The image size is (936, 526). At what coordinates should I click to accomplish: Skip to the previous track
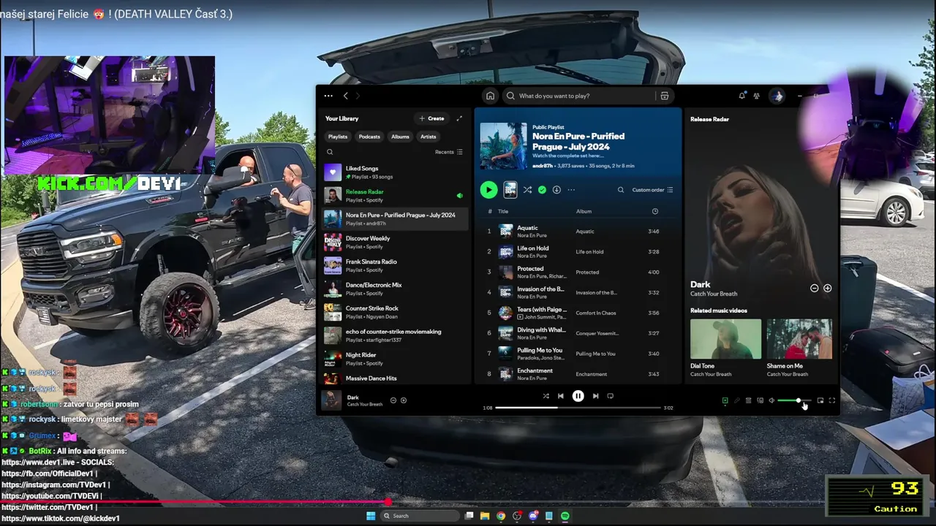pos(561,396)
